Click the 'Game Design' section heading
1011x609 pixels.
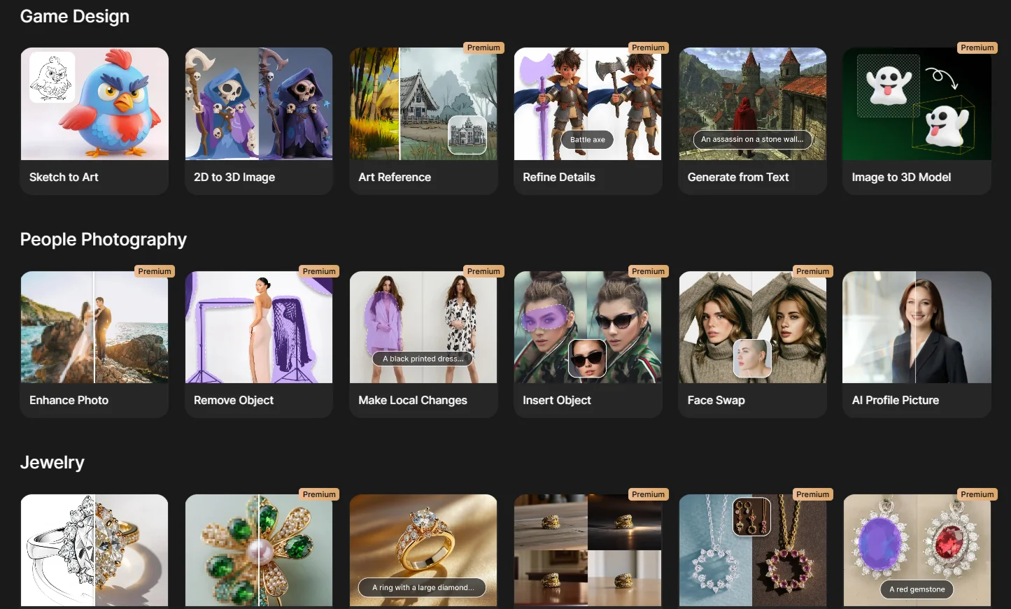tap(75, 17)
